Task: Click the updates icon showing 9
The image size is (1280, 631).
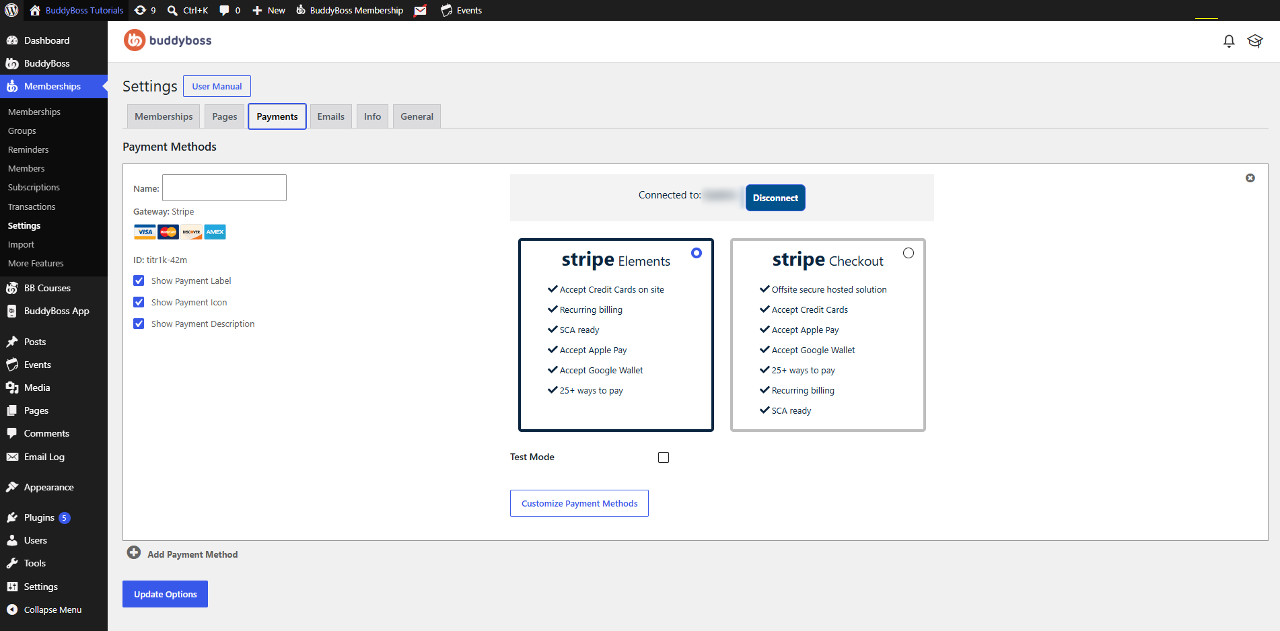Action: pos(145,10)
